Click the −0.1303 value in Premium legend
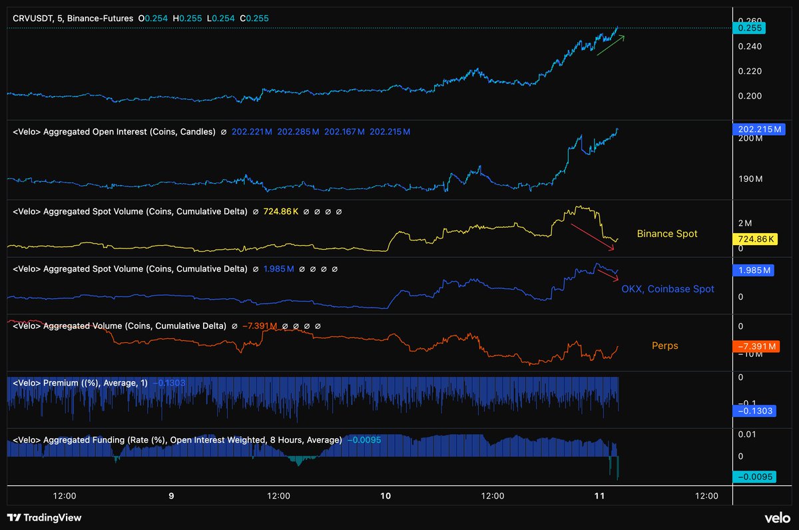799x530 pixels. pyautogui.click(x=169, y=383)
